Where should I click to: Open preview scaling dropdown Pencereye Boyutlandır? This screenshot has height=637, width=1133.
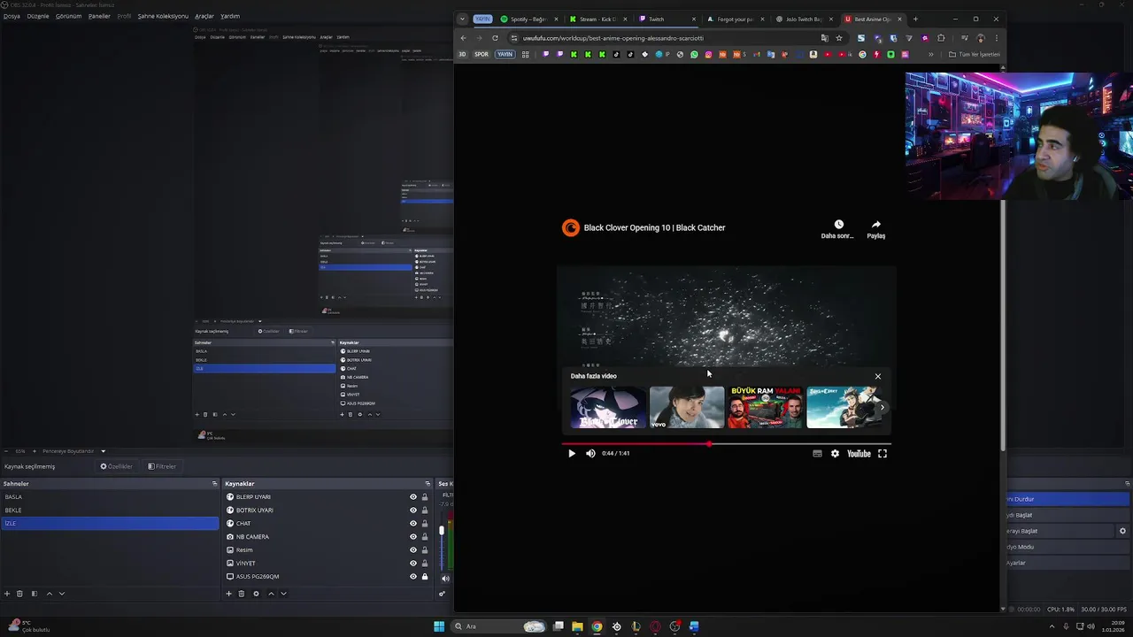tap(73, 451)
